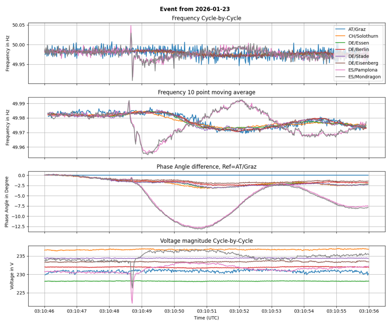The image size is (390, 325).
Task: Click the 'Time (UTC)' x-axis label
Action: tap(206, 317)
